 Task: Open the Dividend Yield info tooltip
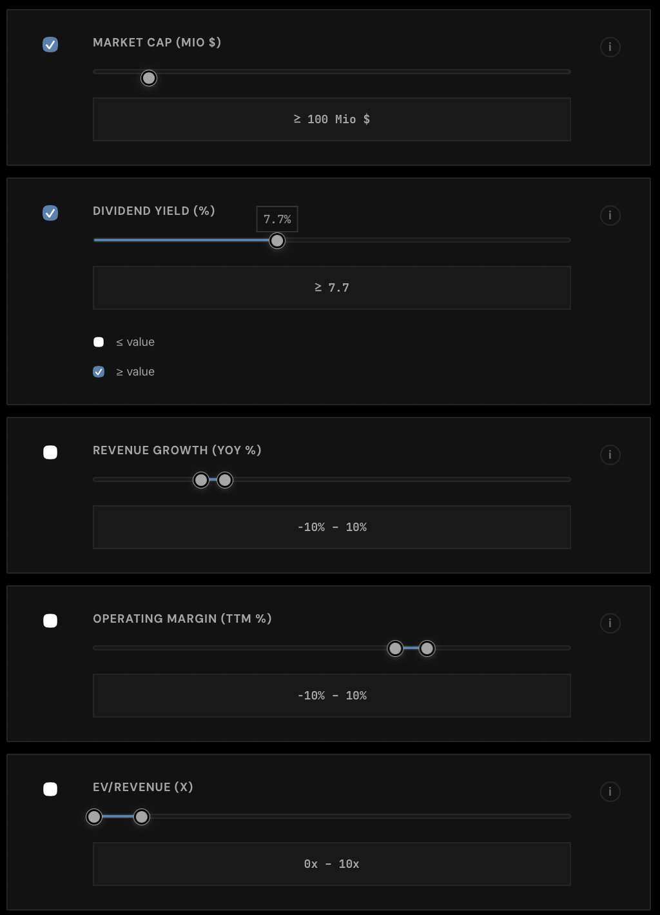[x=610, y=216]
